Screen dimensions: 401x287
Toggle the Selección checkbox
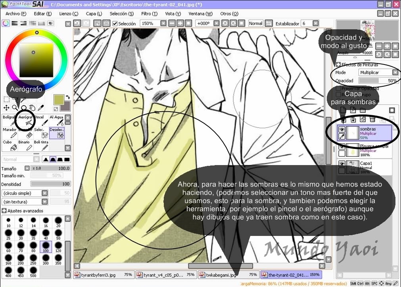(x=115, y=23)
